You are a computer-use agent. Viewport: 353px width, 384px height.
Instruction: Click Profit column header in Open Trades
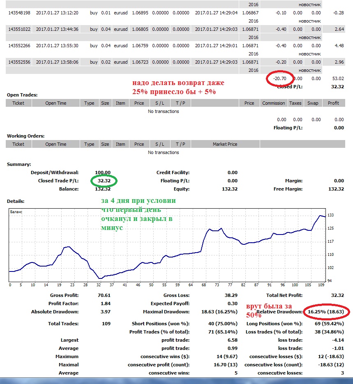(333, 103)
